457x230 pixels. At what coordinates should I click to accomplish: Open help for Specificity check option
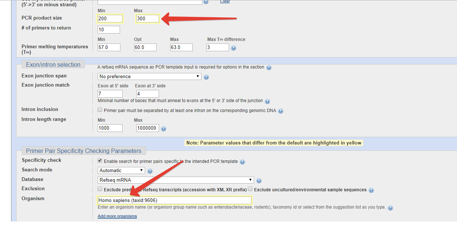242,162
